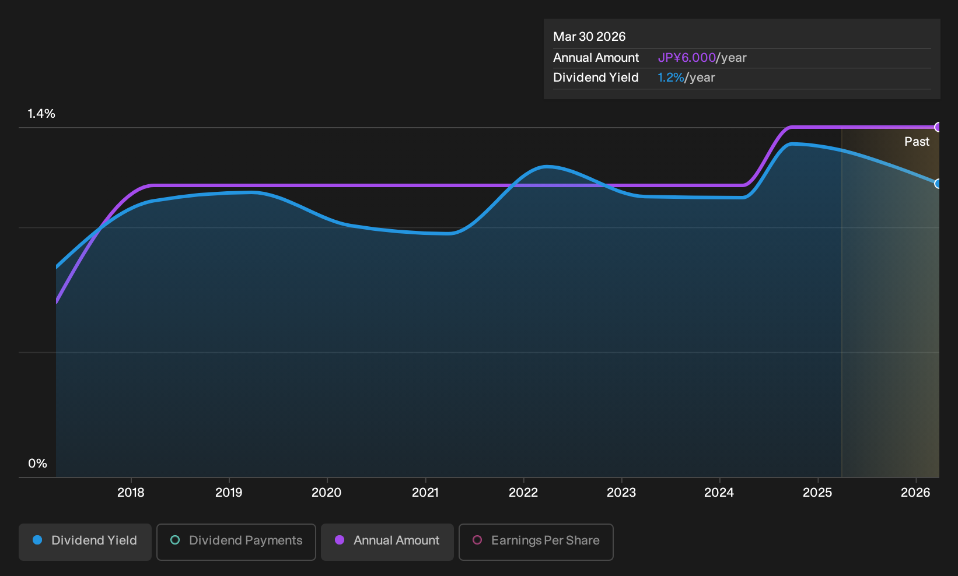The height and width of the screenshot is (576, 958).
Task: Click the Past label on chart
Action: [x=917, y=142]
